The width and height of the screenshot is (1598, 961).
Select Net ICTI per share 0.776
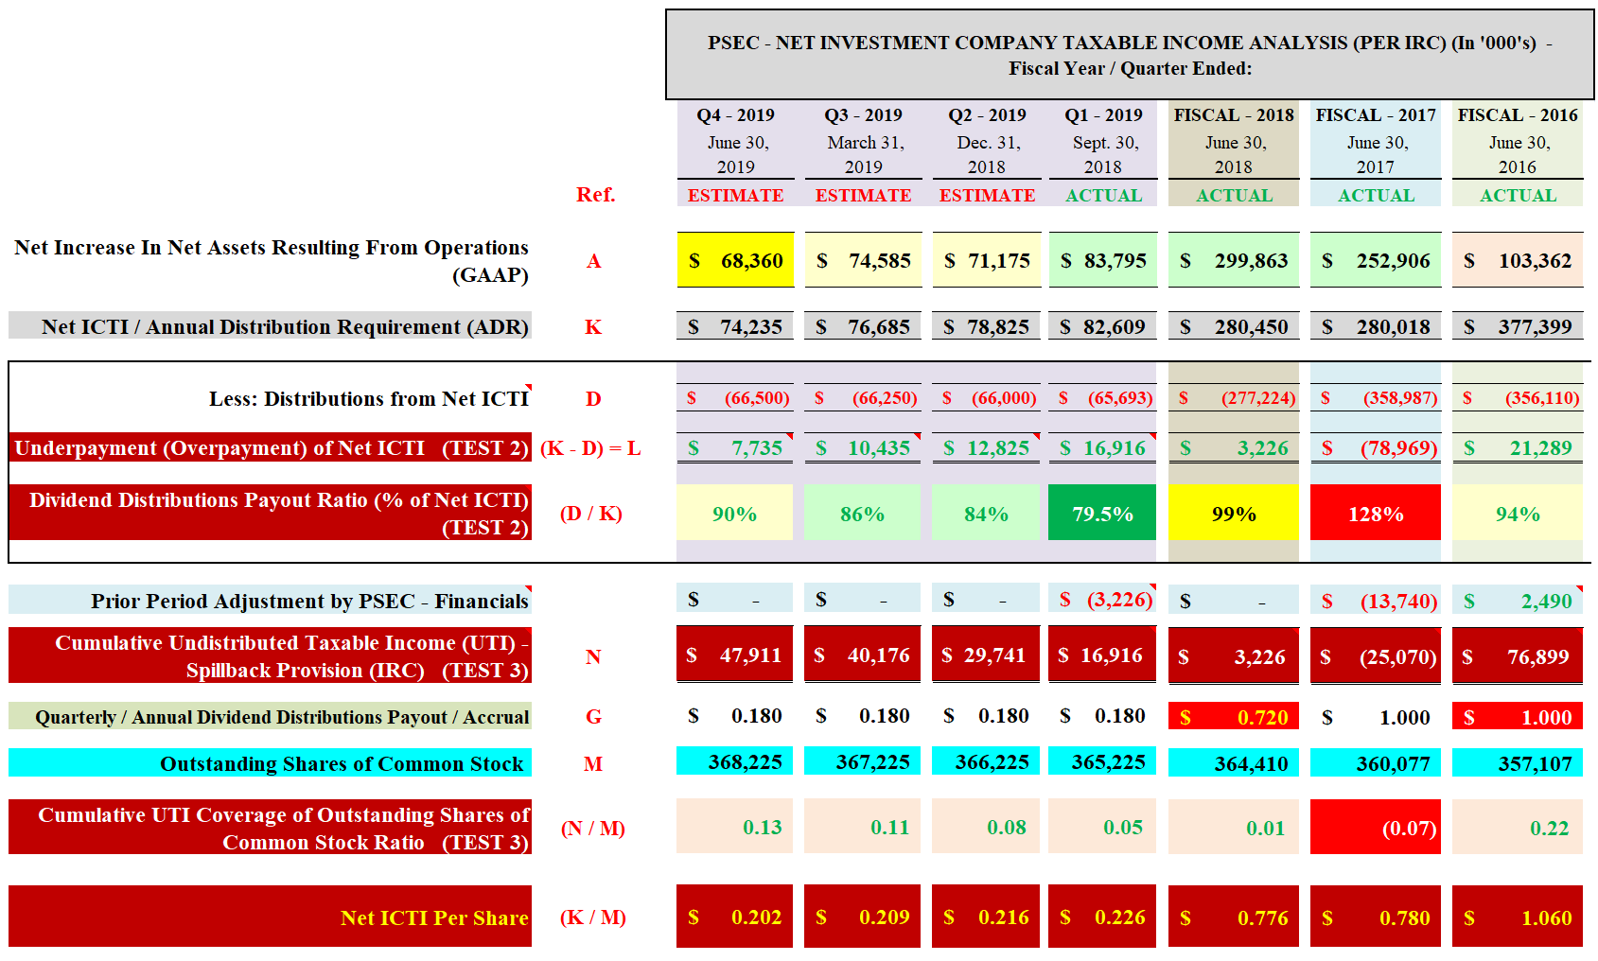(1234, 917)
